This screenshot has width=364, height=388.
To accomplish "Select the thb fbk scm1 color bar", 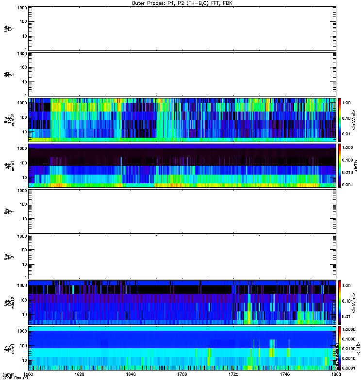I will pos(340,166).
